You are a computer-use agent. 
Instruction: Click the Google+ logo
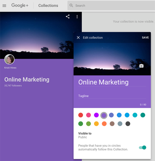click(20, 5)
